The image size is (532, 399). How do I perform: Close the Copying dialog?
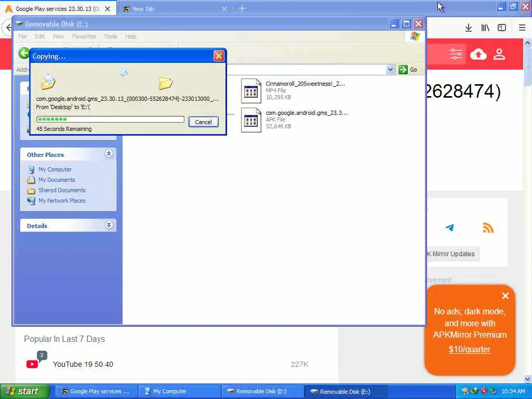coord(219,56)
